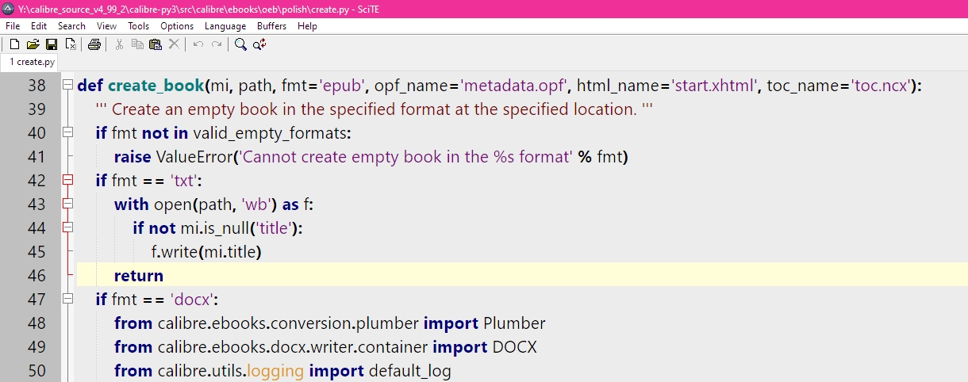Close the current file via toolbar icon

tap(70, 44)
